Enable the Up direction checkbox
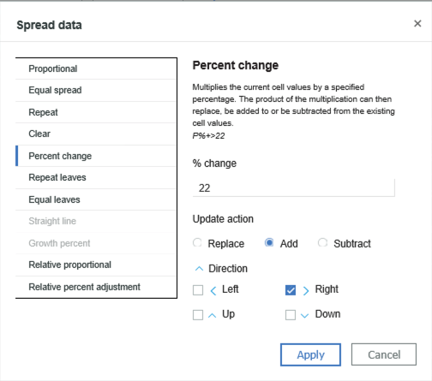This screenshot has height=381, width=432. pyautogui.click(x=198, y=315)
